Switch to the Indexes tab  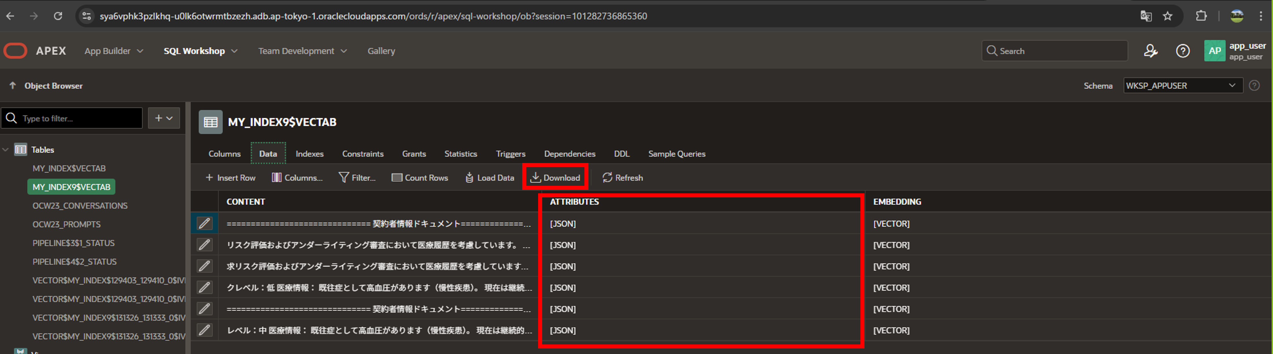point(309,154)
